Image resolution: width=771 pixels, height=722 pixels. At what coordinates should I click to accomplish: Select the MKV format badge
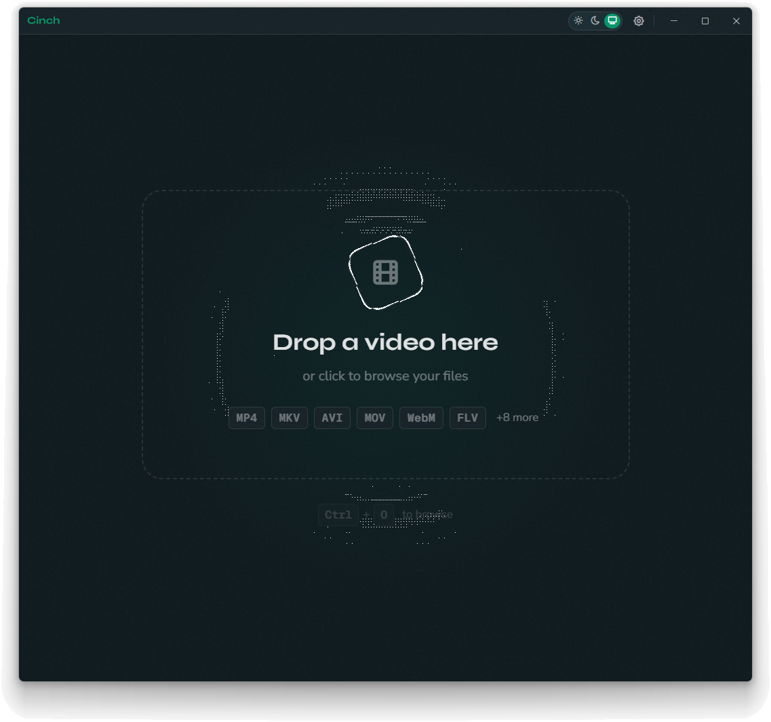point(289,418)
